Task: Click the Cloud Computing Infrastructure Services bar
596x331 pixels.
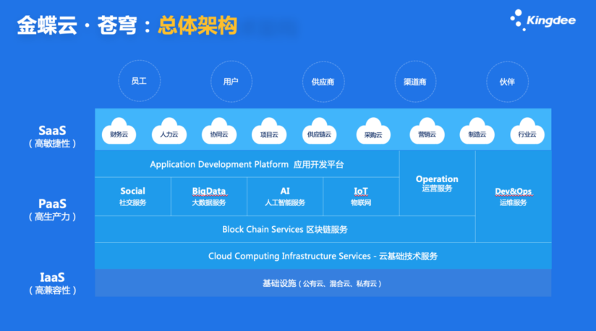Action: [323, 257]
